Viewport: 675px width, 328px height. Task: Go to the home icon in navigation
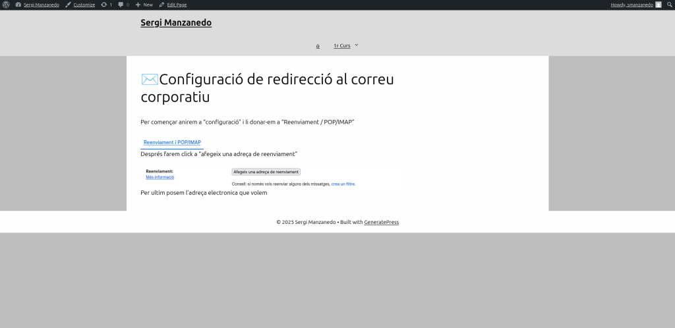click(318, 46)
